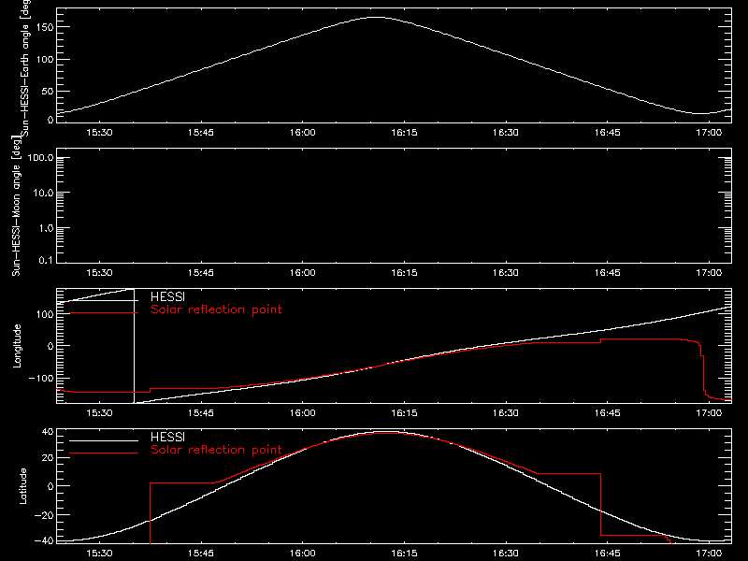The width and height of the screenshot is (748, 561).
Task: Click -20 tick on Latitude axis
Action: (x=44, y=515)
